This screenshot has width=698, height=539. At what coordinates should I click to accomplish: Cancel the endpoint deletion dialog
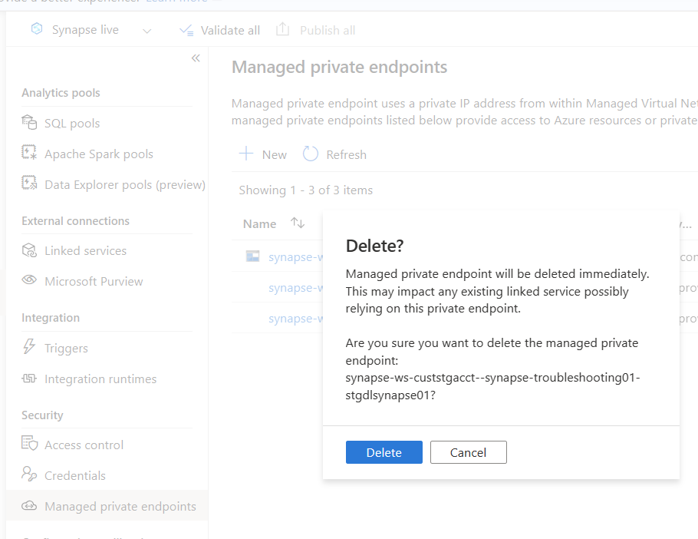tap(468, 452)
